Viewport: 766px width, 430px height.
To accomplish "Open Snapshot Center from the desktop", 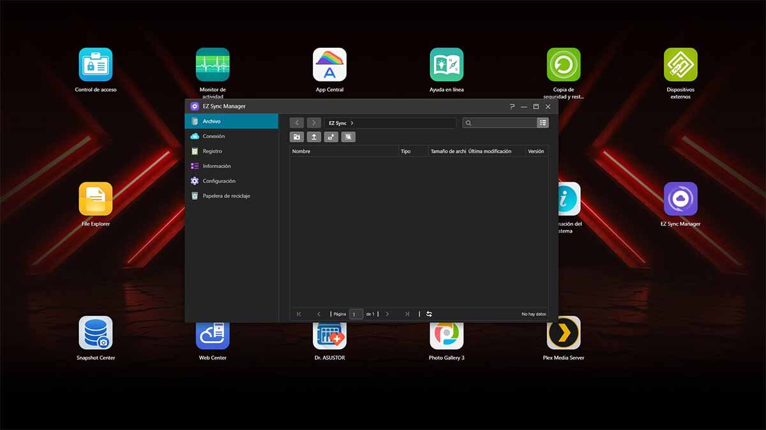I will point(96,333).
